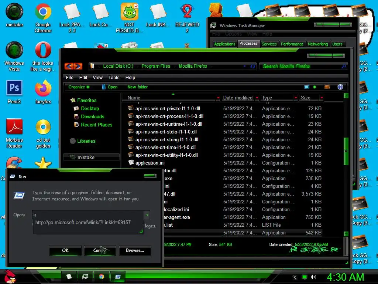This screenshot has height=284, width=378.
Task: Open the BEJEWED 2 desktop icon
Action: click(x=187, y=18)
